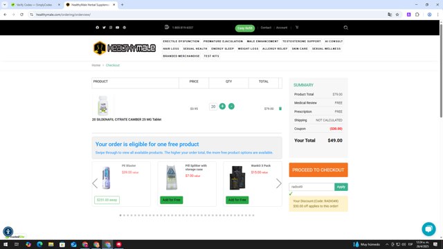The height and width of the screenshot is (249, 443).
Task: Show previous free products with left arrow
Action: coord(95,183)
